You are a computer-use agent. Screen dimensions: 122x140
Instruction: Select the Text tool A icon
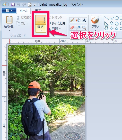coord(84,20)
